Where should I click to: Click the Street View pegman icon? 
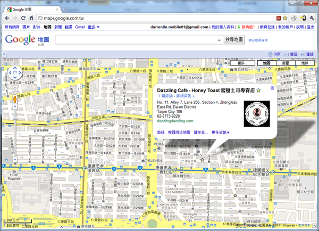point(15,99)
